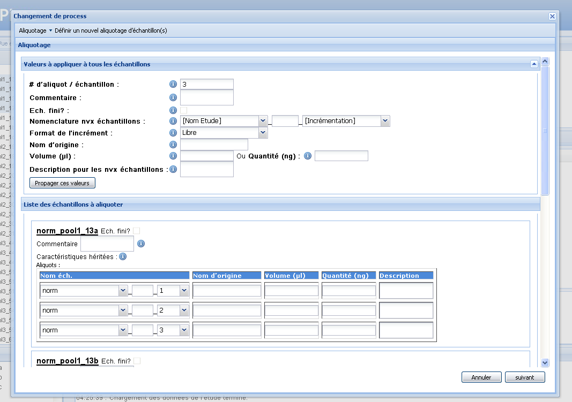Open norm_pool1_13a sample link
572x402 pixels.
click(67, 231)
